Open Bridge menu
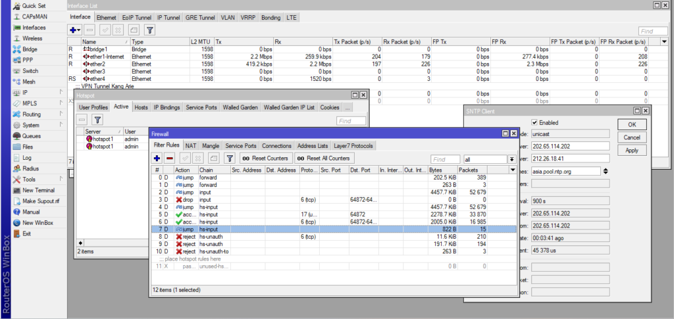The image size is (674, 319). click(x=30, y=49)
